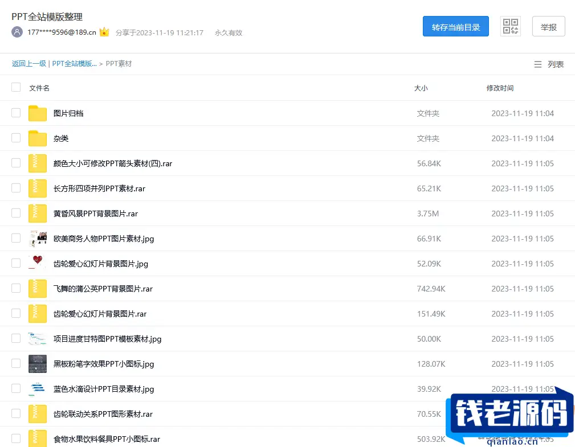The width and height of the screenshot is (575, 447).
Task: Open the 图片归档 folder icon
Action: [x=38, y=113]
